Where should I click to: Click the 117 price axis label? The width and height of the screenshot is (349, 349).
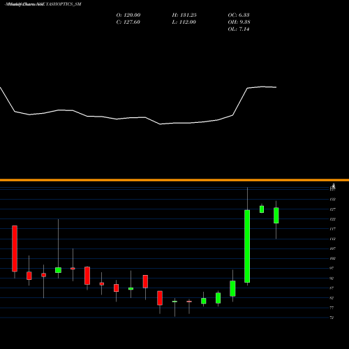click(x=332, y=229)
